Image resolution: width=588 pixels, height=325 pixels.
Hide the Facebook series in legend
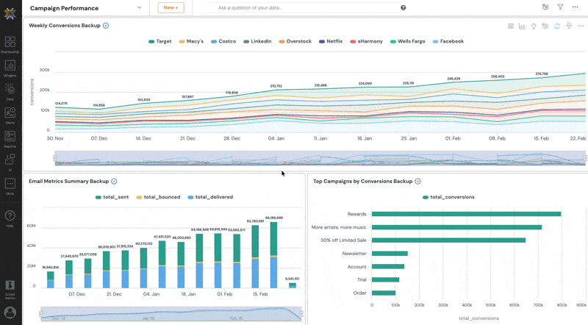[448, 41]
